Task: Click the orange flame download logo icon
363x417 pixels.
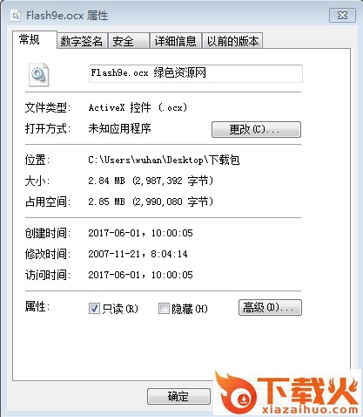Action: [237, 393]
